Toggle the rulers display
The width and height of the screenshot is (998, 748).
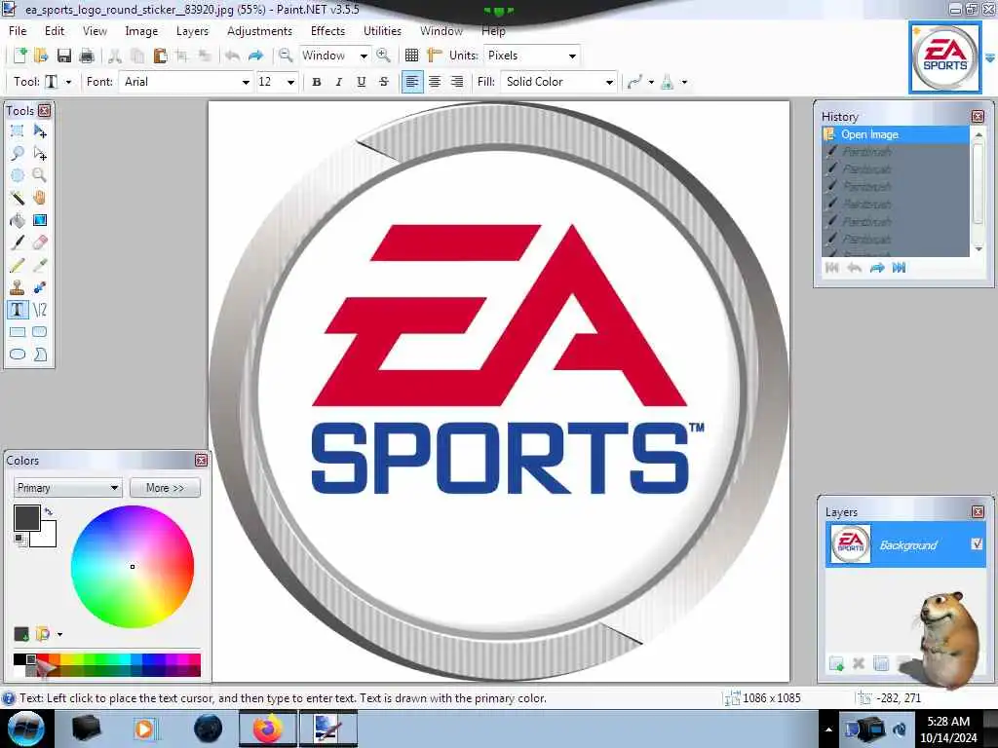pyautogui.click(x=435, y=56)
